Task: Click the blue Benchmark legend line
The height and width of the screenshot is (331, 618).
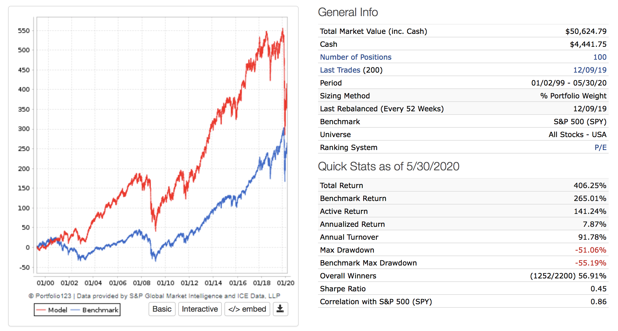Action: [75, 310]
